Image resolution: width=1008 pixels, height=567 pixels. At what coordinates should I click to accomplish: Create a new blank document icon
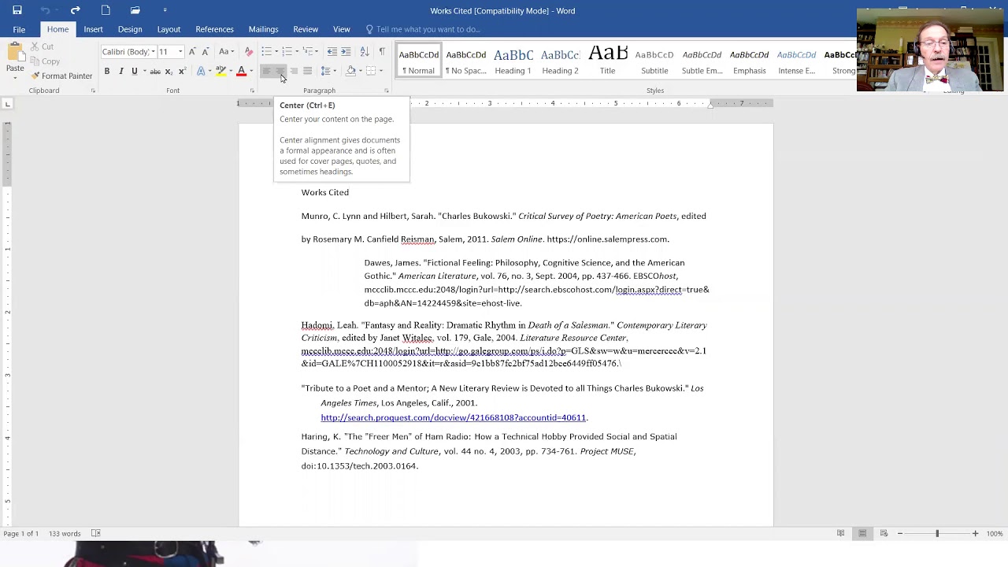pos(106,10)
